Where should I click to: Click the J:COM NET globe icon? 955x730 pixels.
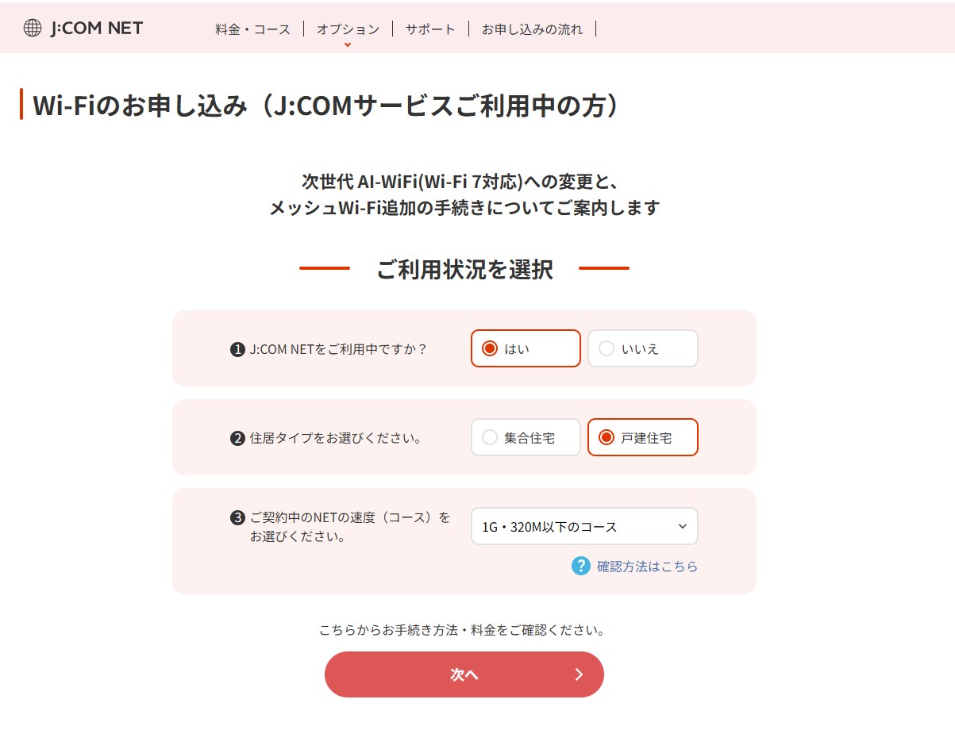coord(33,29)
